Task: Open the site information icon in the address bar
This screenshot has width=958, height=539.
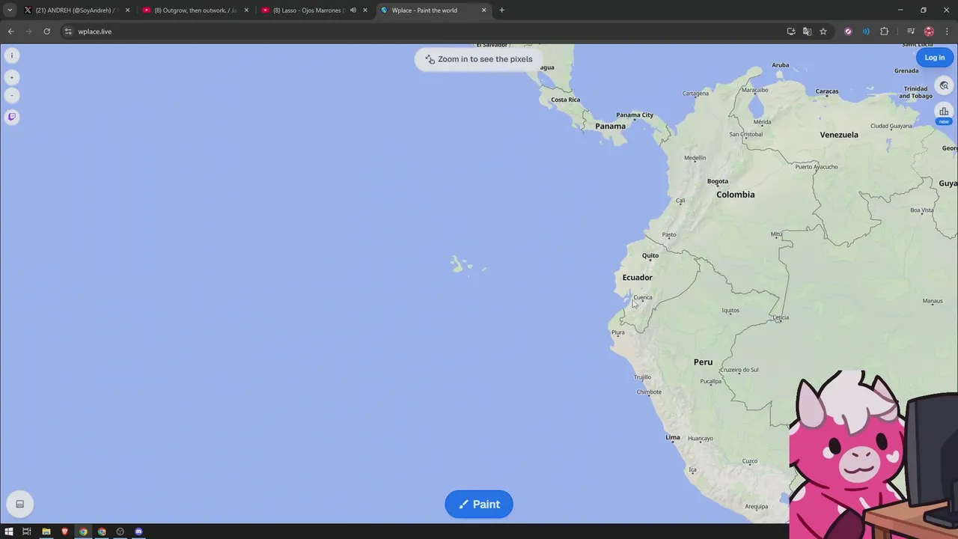Action: click(68, 31)
